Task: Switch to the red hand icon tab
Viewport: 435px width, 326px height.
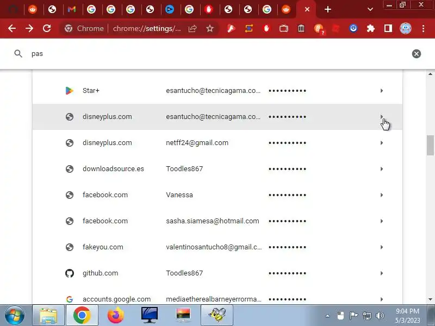Action: [209, 9]
